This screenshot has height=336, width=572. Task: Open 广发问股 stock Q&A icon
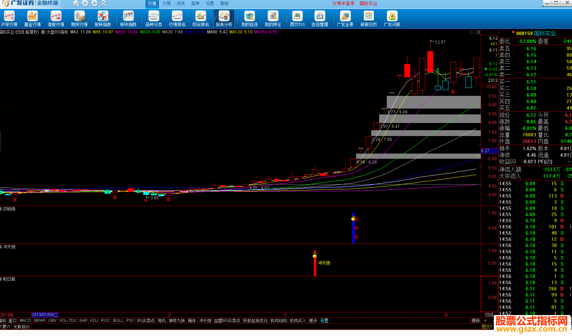tap(392, 19)
